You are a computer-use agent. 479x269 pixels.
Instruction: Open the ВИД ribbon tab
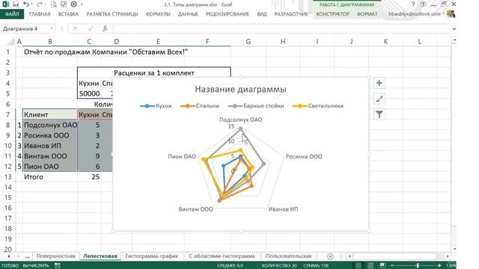tap(262, 14)
